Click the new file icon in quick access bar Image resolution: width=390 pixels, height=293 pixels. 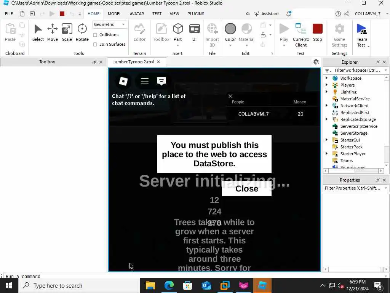point(22,14)
